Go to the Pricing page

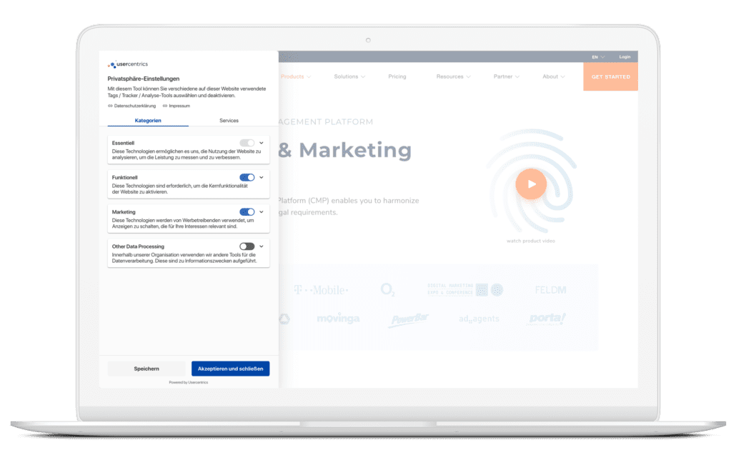[397, 76]
